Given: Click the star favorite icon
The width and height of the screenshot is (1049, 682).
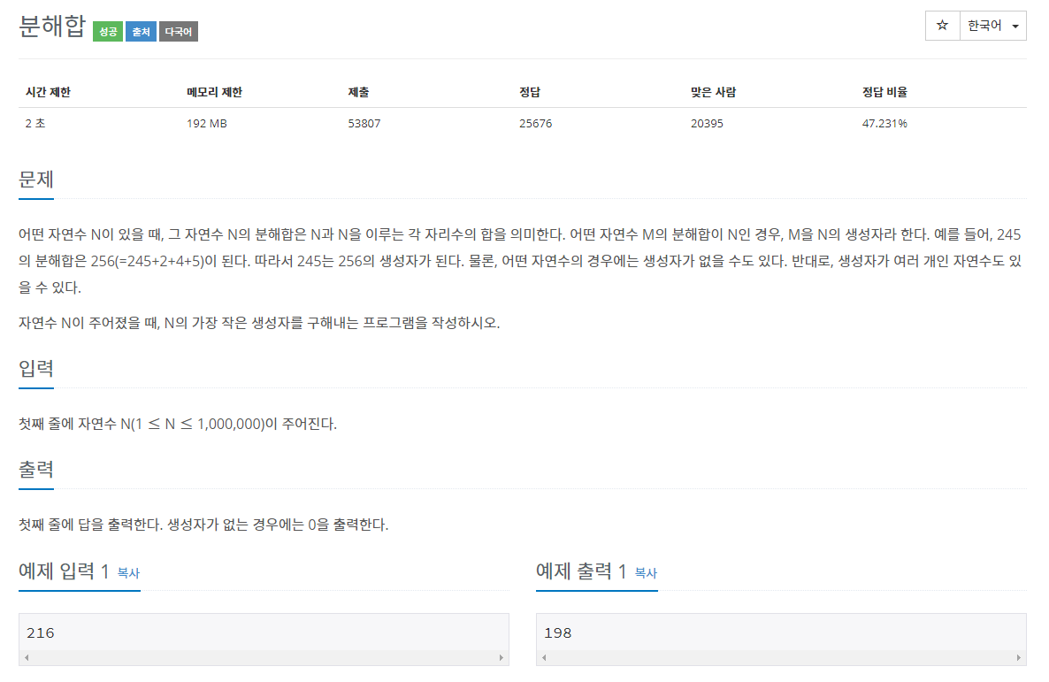Looking at the screenshot, I should (x=942, y=26).
